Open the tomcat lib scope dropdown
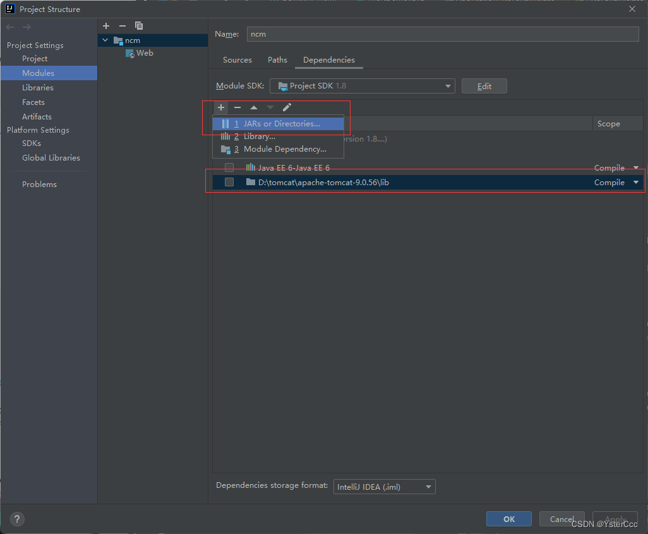 point(636,182)
